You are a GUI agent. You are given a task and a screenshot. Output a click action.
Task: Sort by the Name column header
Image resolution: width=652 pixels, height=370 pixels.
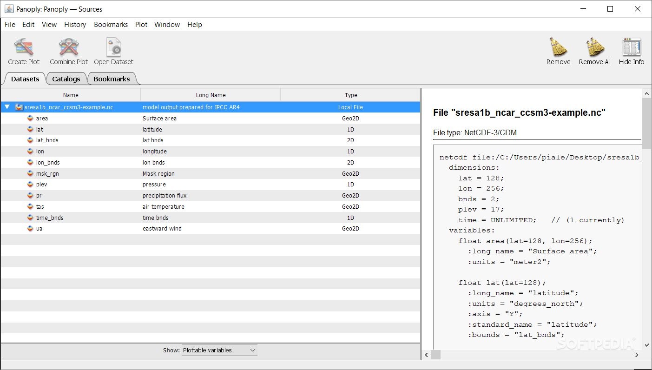71,95
